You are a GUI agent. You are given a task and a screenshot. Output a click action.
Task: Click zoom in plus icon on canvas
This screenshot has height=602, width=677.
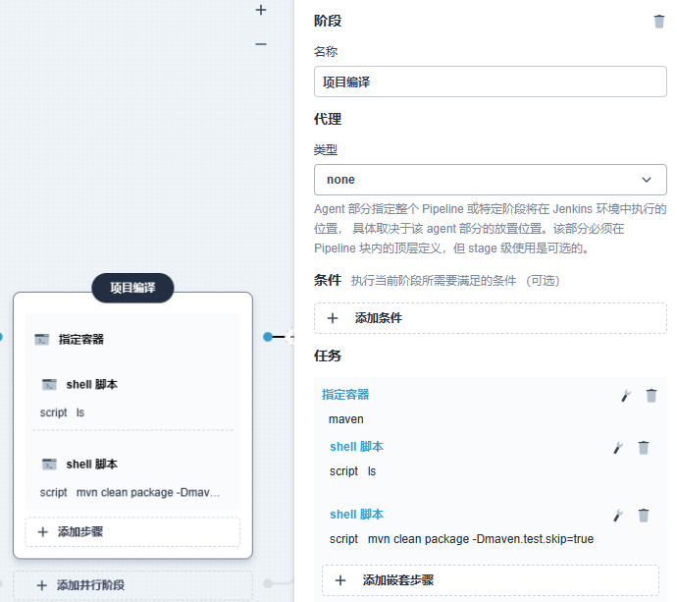click(x=261, y=10)
